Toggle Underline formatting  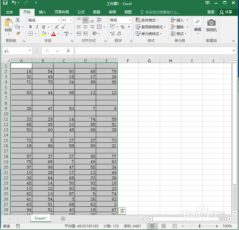43,27
